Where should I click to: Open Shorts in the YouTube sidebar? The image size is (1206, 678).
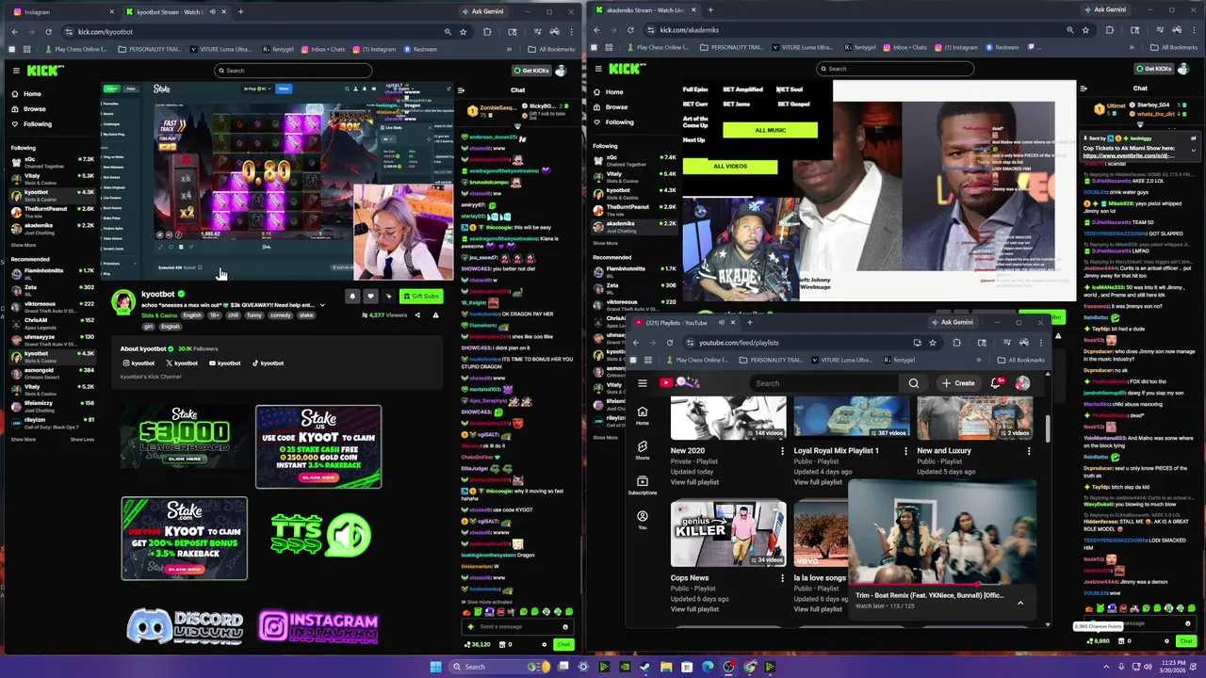pyautogui.click(x=643, y=450)
